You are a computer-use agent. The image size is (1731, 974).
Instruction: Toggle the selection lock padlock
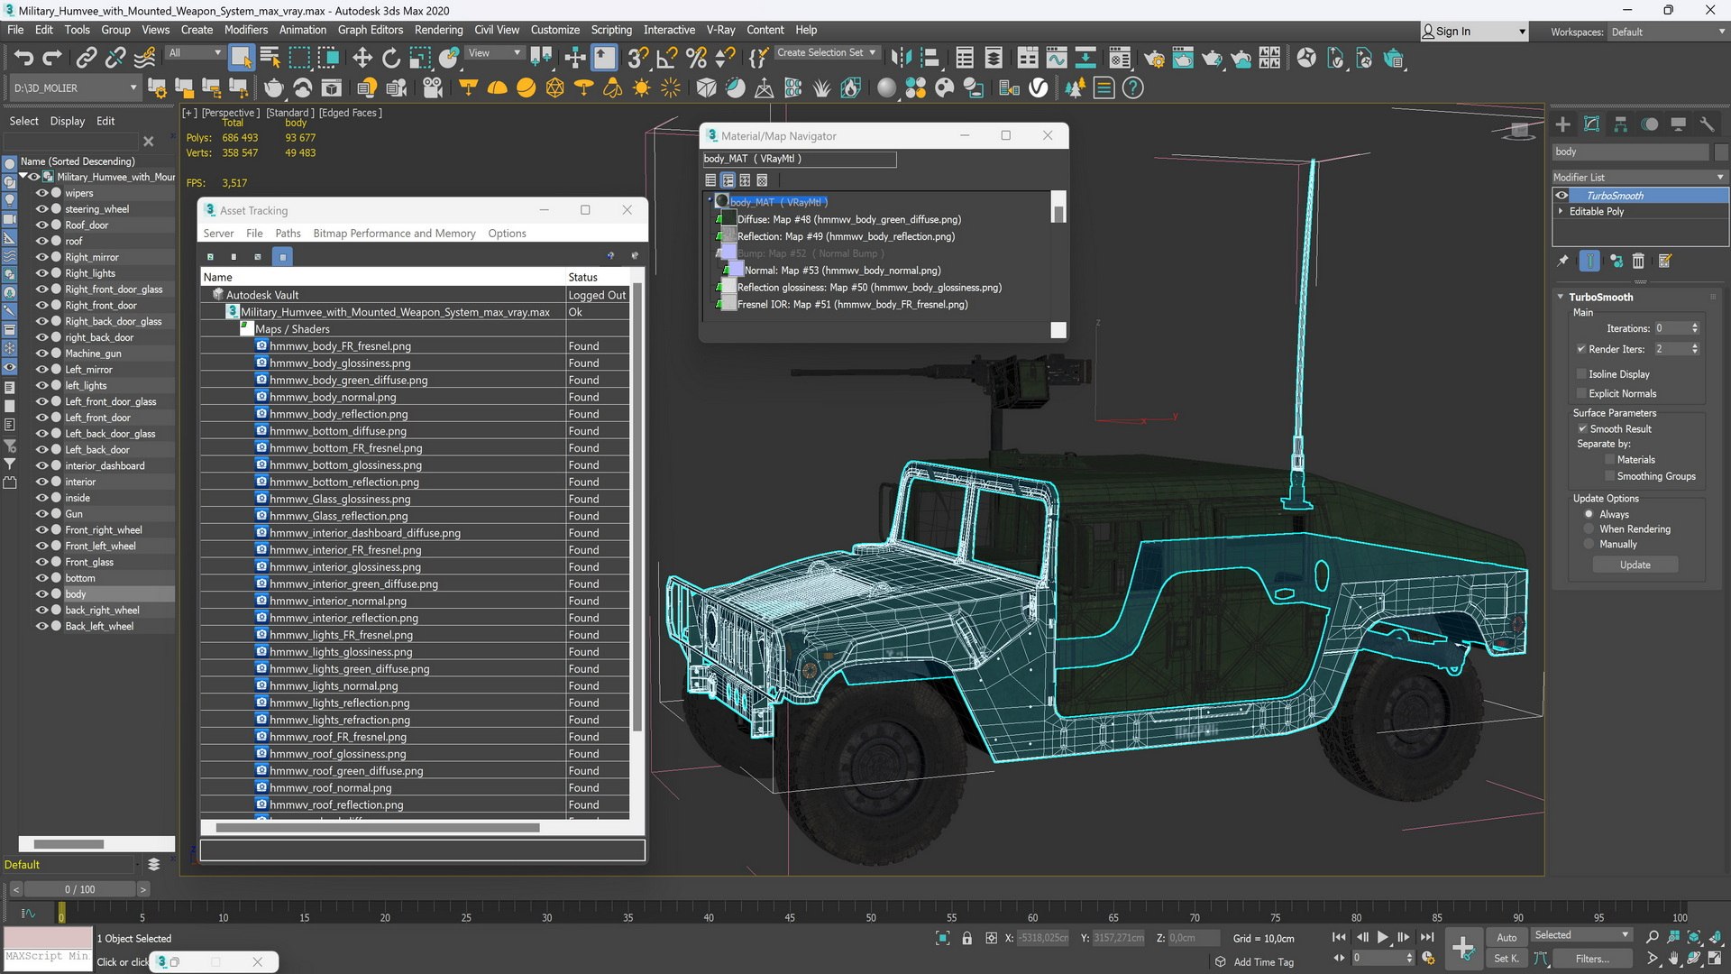pyautogui.click(x=966, y=939)
